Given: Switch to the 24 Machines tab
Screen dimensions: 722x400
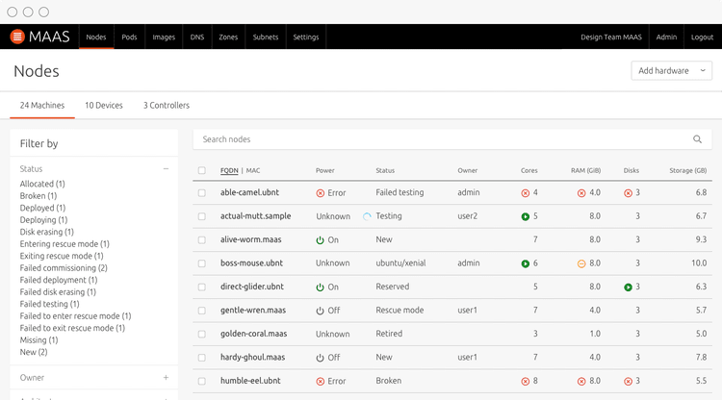Looking at the screenshot, I should (x=42, y=105).
